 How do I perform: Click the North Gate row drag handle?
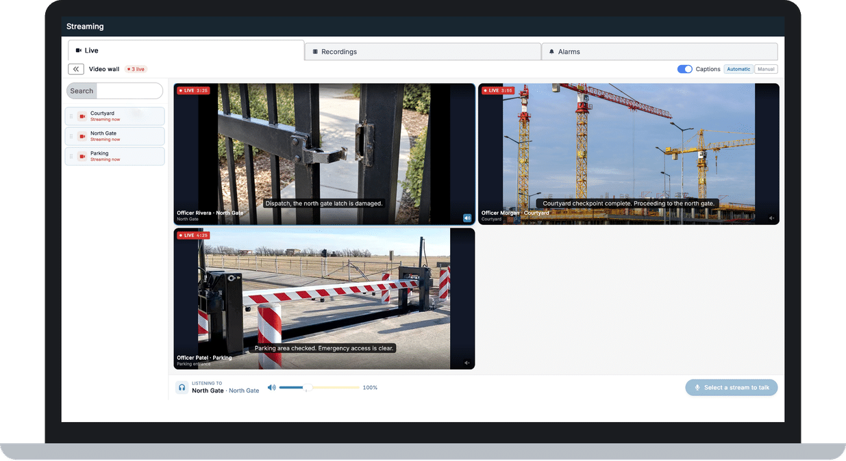click(71, 136)
